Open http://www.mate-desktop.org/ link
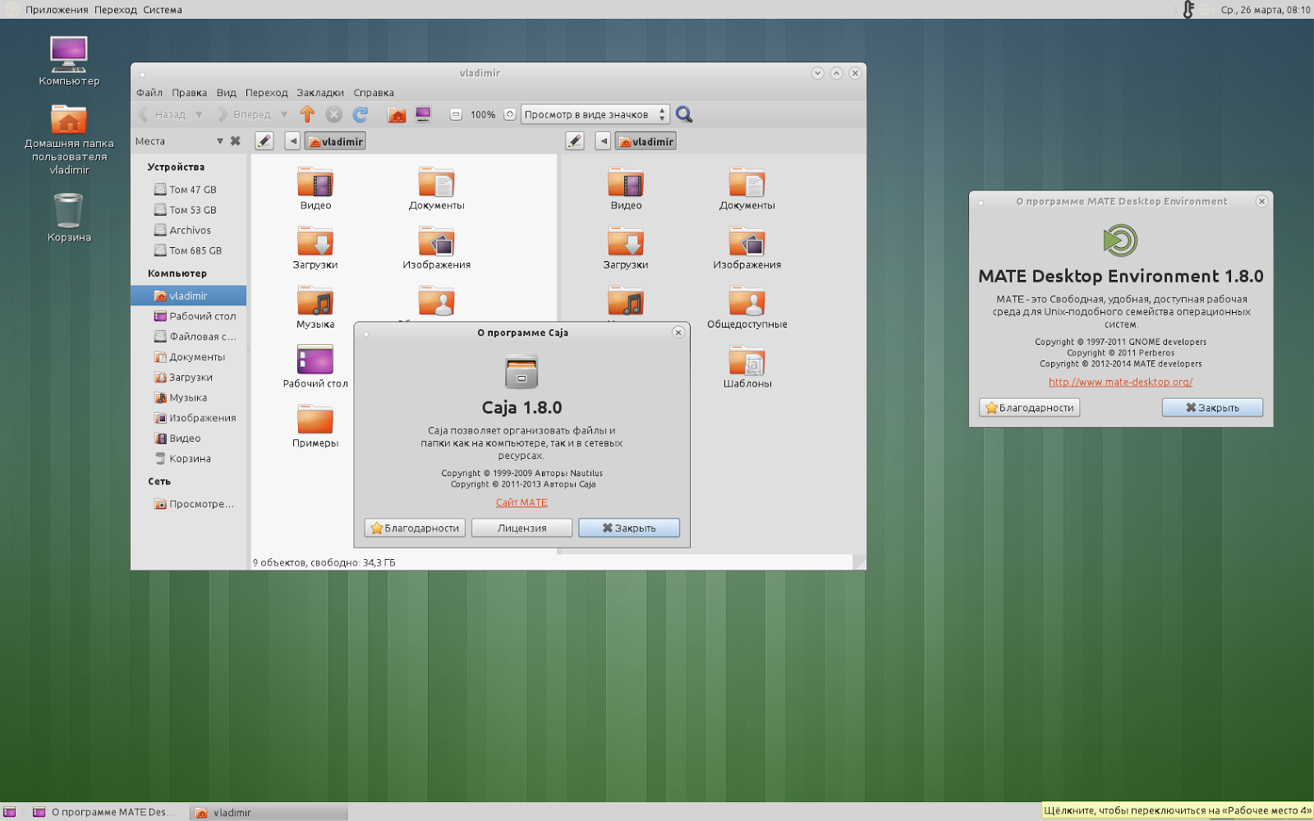1314x821 pixels. (1120, 382)
